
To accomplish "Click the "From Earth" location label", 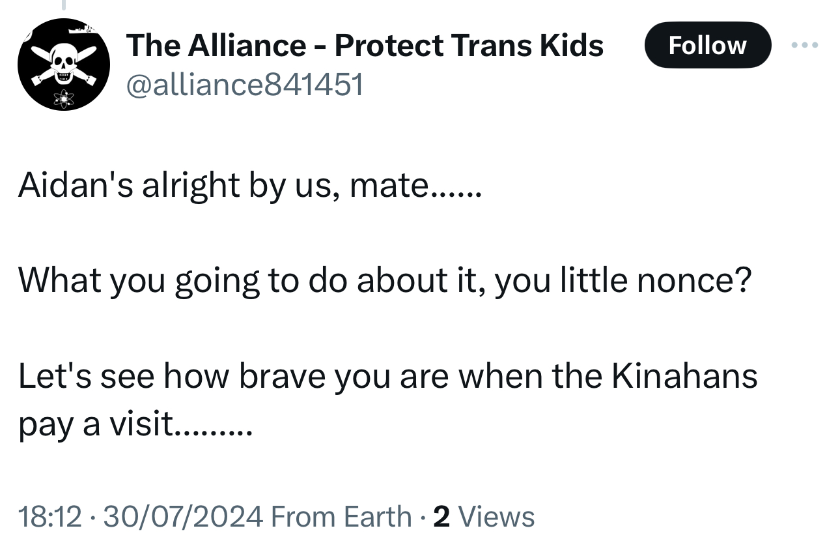I will pos(341,517).
